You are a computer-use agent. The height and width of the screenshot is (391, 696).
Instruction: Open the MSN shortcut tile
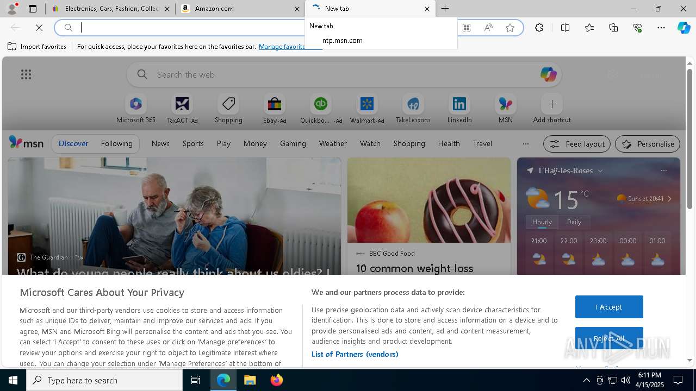click(506, 109)
